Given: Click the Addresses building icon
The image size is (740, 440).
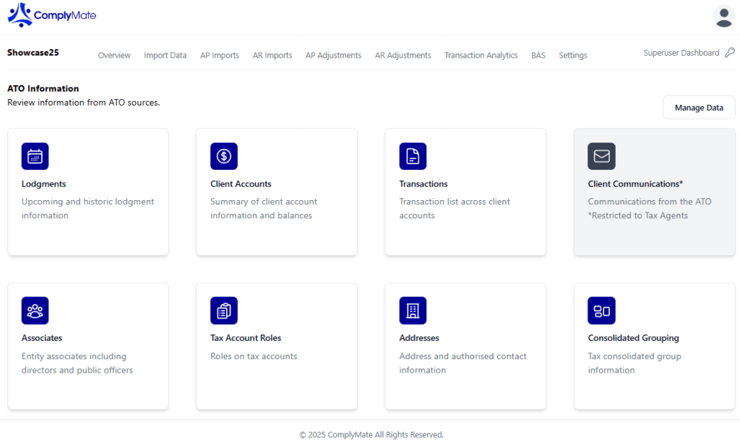Looking at the screenshot, I should (x=413, y=311).
